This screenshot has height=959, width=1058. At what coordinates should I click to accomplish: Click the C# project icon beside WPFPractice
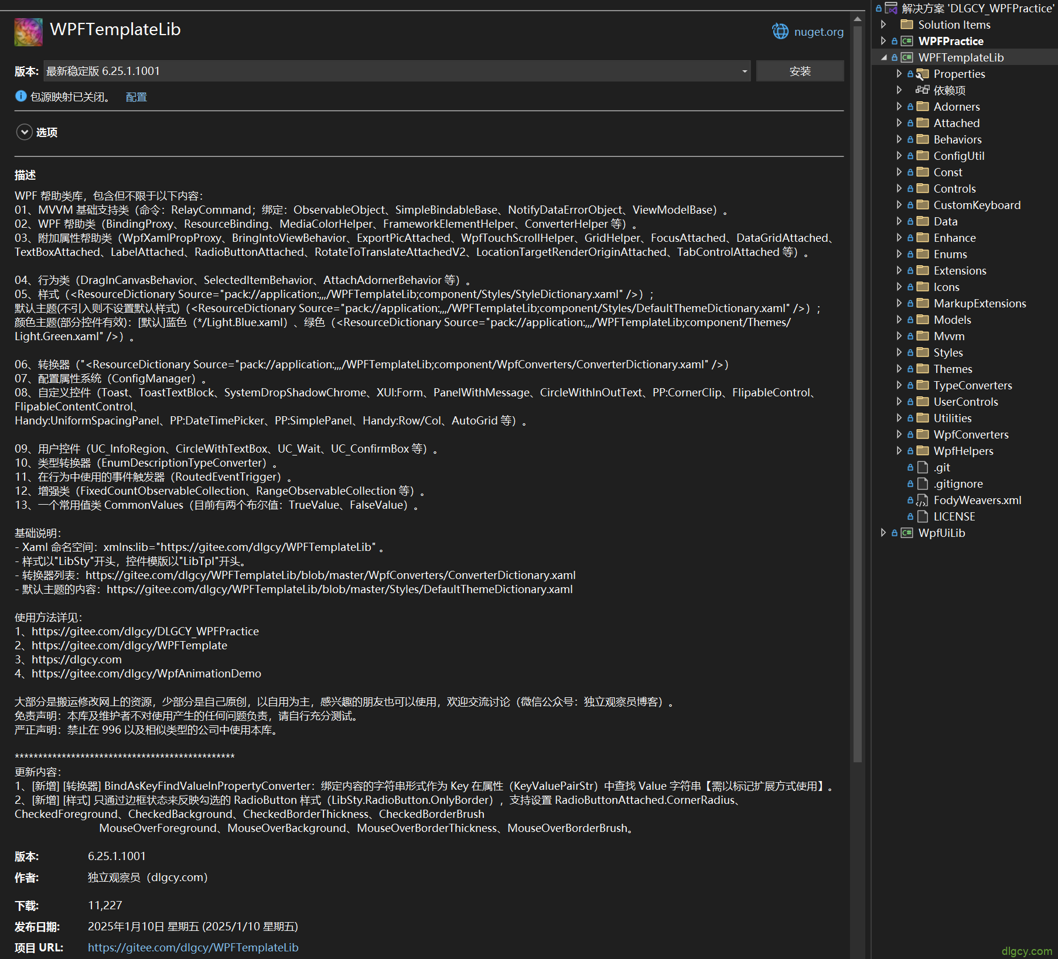(x=907, y=41)
